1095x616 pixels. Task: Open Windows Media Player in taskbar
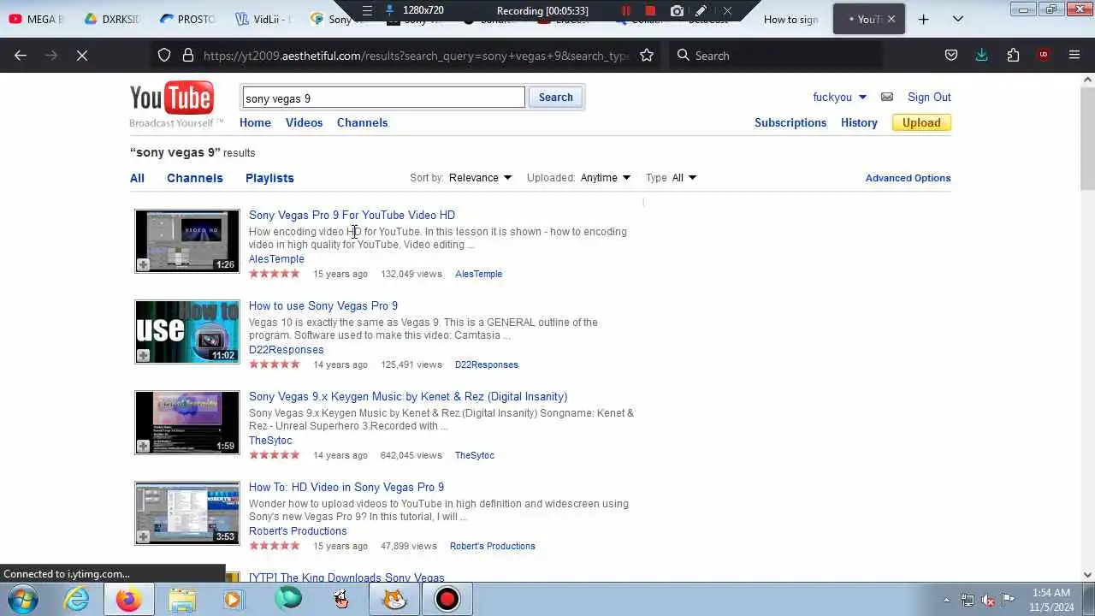click(234, 599)
